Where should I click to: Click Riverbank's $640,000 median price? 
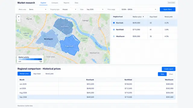coord(136,23)
